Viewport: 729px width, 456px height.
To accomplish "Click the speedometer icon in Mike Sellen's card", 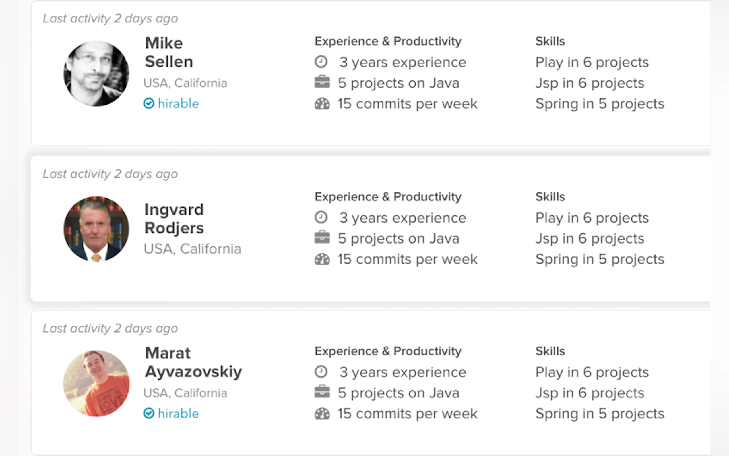I will 322,104.
